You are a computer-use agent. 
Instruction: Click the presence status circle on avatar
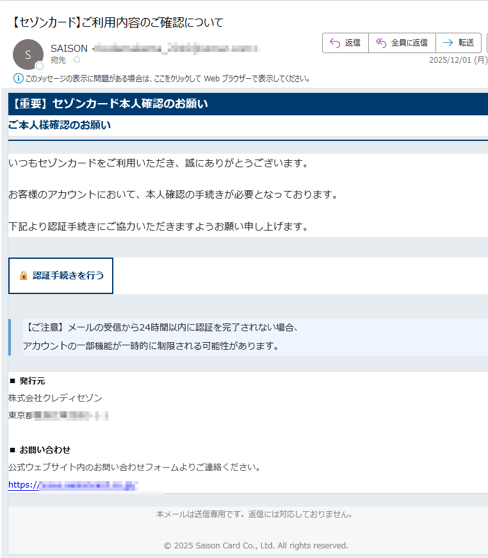coord(40,66)
